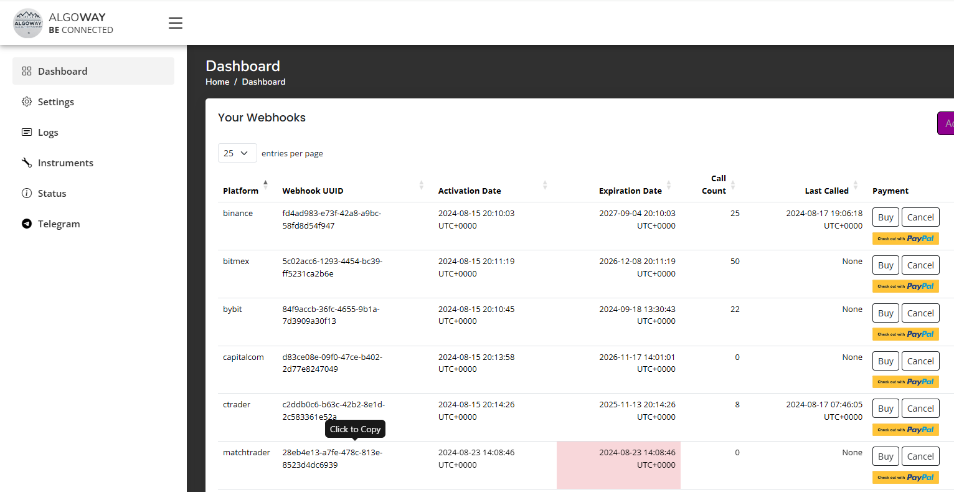The width and height of the screenshot is (954, 492).
Task: Click the Telegram paper-plane icon
Action: pyautogui.click(x=27, y=224)
